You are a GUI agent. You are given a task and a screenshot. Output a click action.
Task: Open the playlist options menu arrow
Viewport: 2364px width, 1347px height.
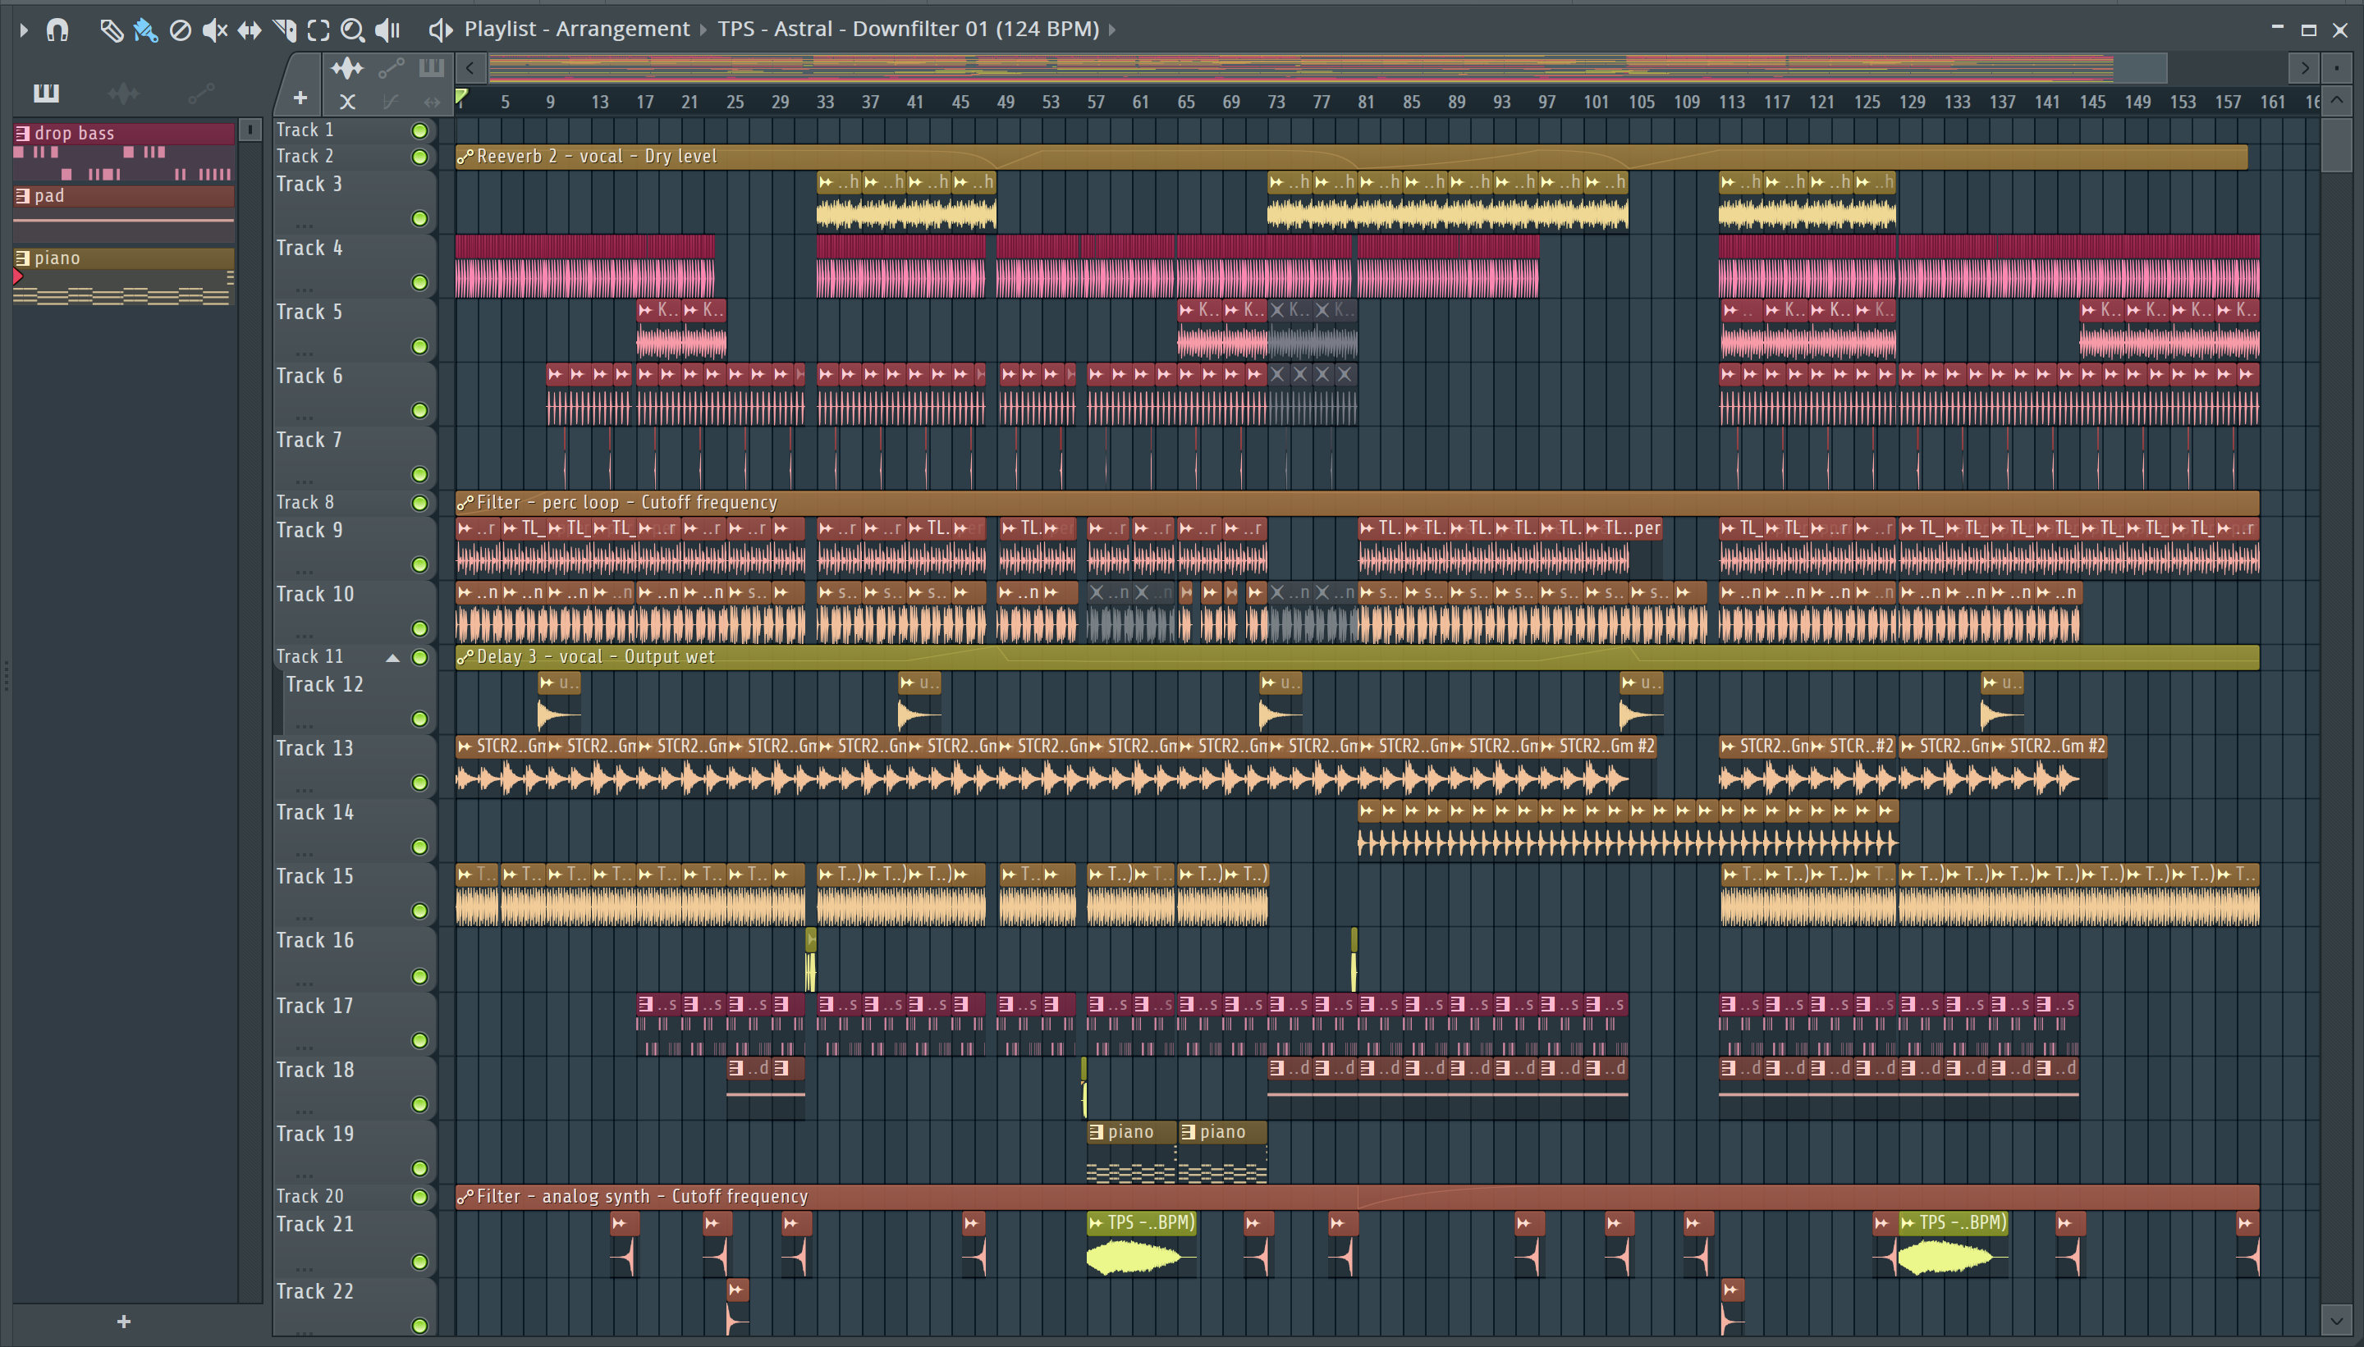pos(24,30)
